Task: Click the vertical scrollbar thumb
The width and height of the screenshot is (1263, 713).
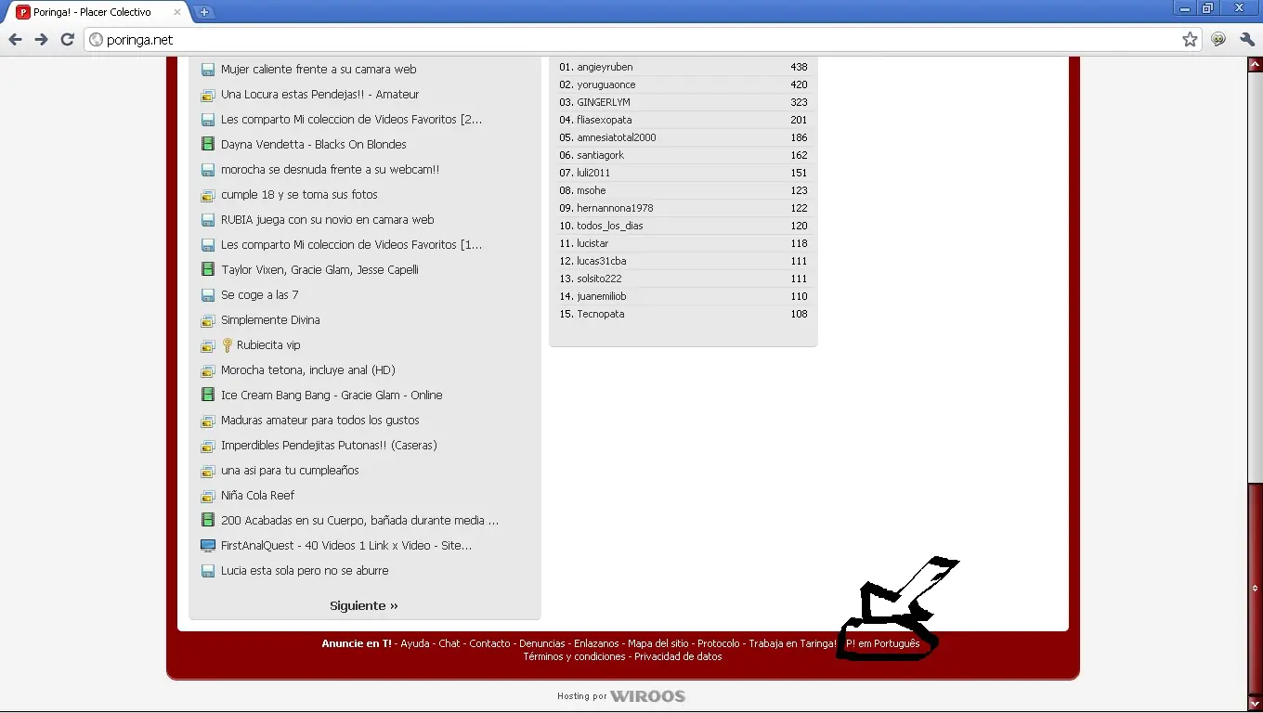Action: (x=1255, y=589)
